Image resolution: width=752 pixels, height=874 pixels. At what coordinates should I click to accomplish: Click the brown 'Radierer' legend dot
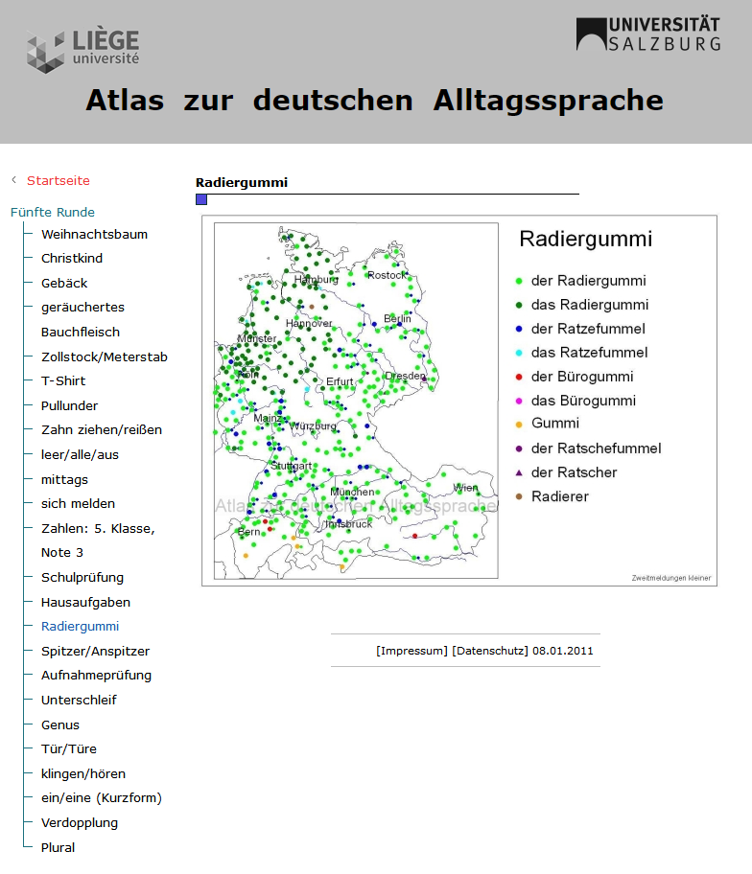519,496
